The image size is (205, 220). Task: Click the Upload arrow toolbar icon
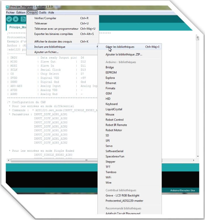pos(16,19)
